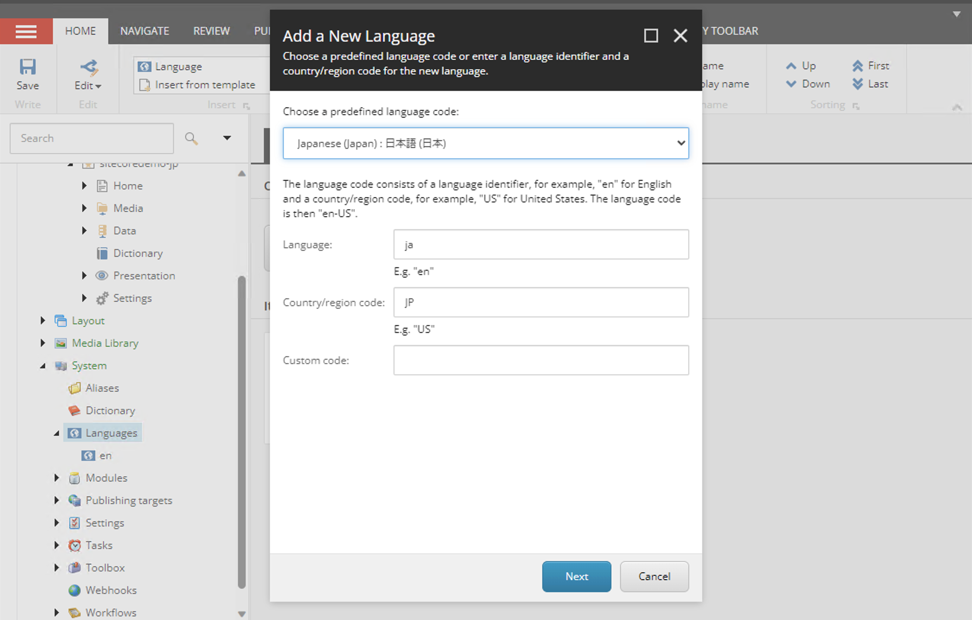Select the Media Library picture icon

click(x=61, y=343)
